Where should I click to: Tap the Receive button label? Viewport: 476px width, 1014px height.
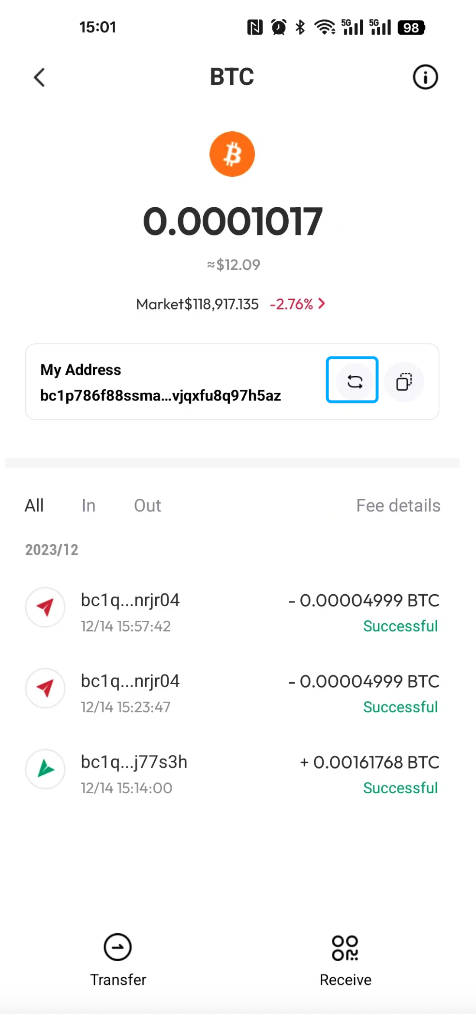[x=345, y=980]
